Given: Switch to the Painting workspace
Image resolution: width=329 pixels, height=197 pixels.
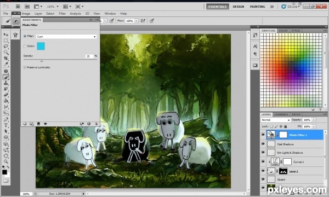Looking at the screenshot, I should click(x=258, y=7).
